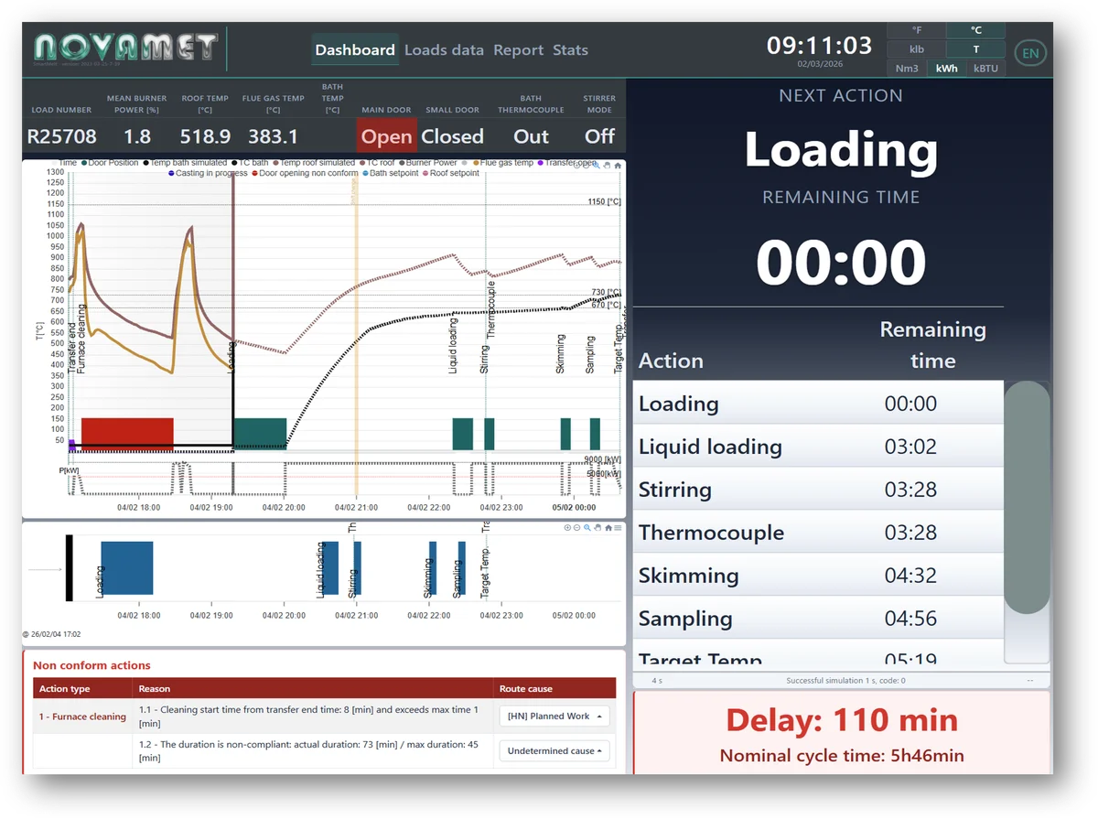Click the EN language selector
This screenshot has height=819, width=1098.
[x=1030, y=52]
